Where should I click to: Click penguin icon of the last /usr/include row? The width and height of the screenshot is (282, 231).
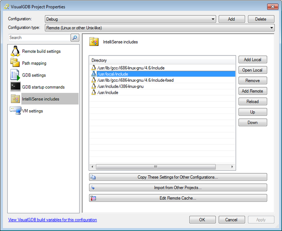coord(93,92)
